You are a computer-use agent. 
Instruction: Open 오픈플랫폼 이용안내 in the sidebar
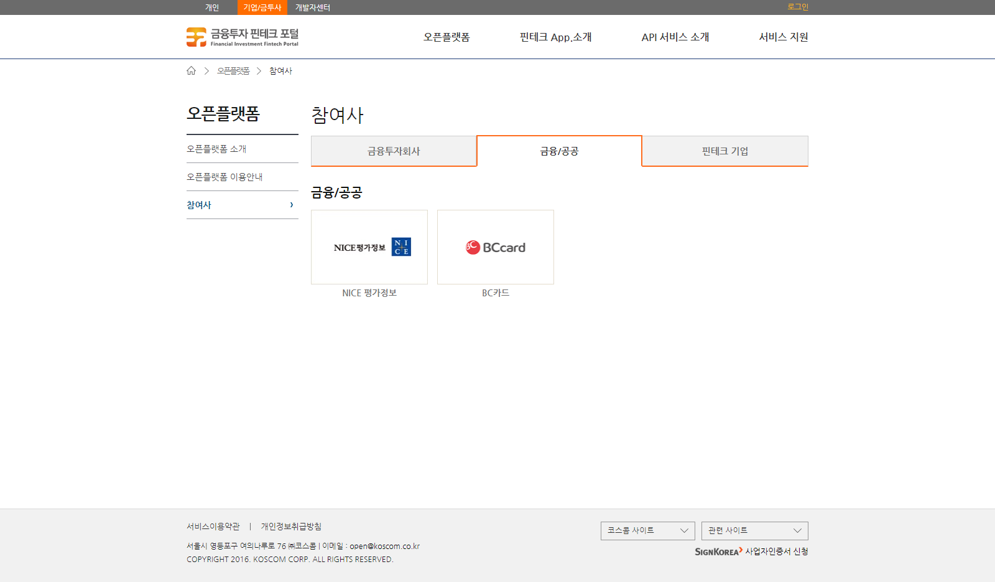224,177
